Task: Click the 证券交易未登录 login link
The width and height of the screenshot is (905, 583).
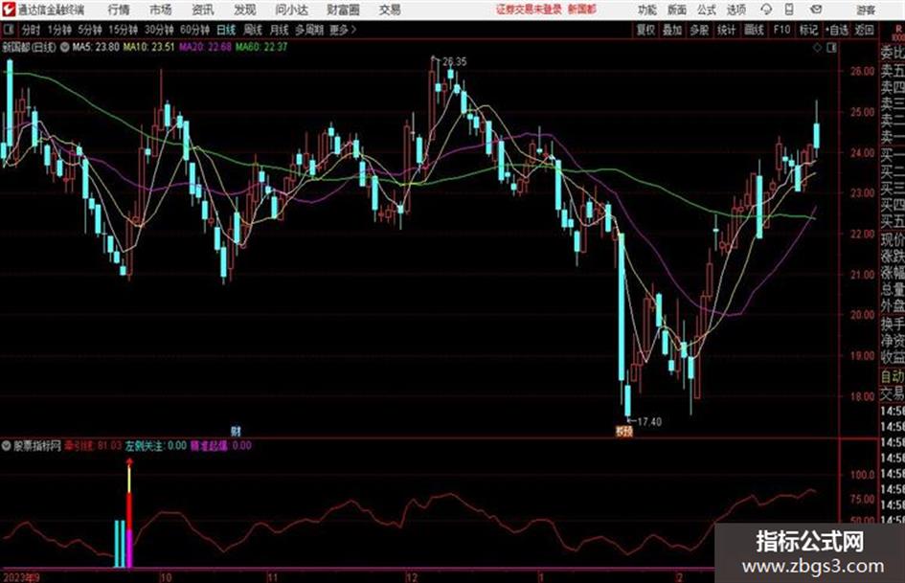Action: pos(529,10)
